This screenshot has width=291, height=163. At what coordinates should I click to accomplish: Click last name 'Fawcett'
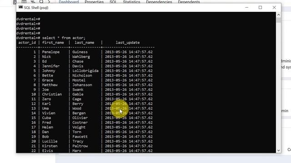click(x=80, y=137)
